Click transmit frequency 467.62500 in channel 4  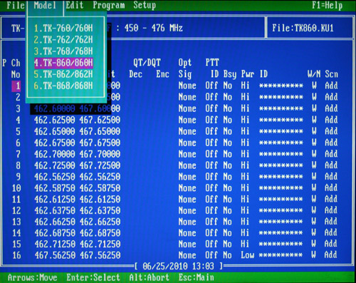point(100,120)
